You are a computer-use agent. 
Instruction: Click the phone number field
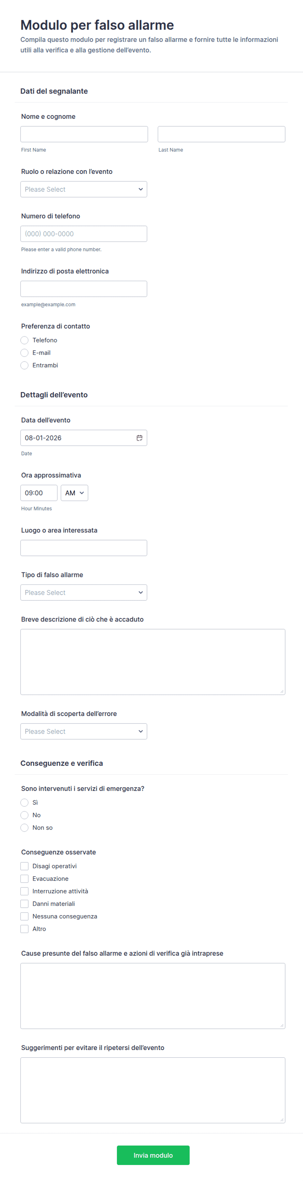tap(84, 234)
